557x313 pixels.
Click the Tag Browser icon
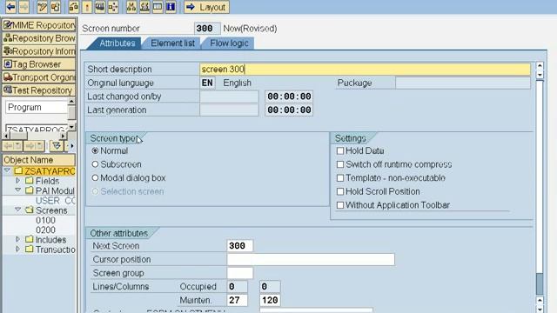(8, 64)
